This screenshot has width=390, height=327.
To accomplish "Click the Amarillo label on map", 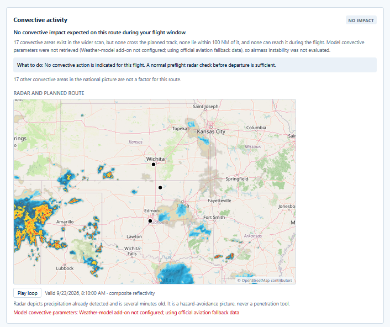I will click(x=65, y=221).
